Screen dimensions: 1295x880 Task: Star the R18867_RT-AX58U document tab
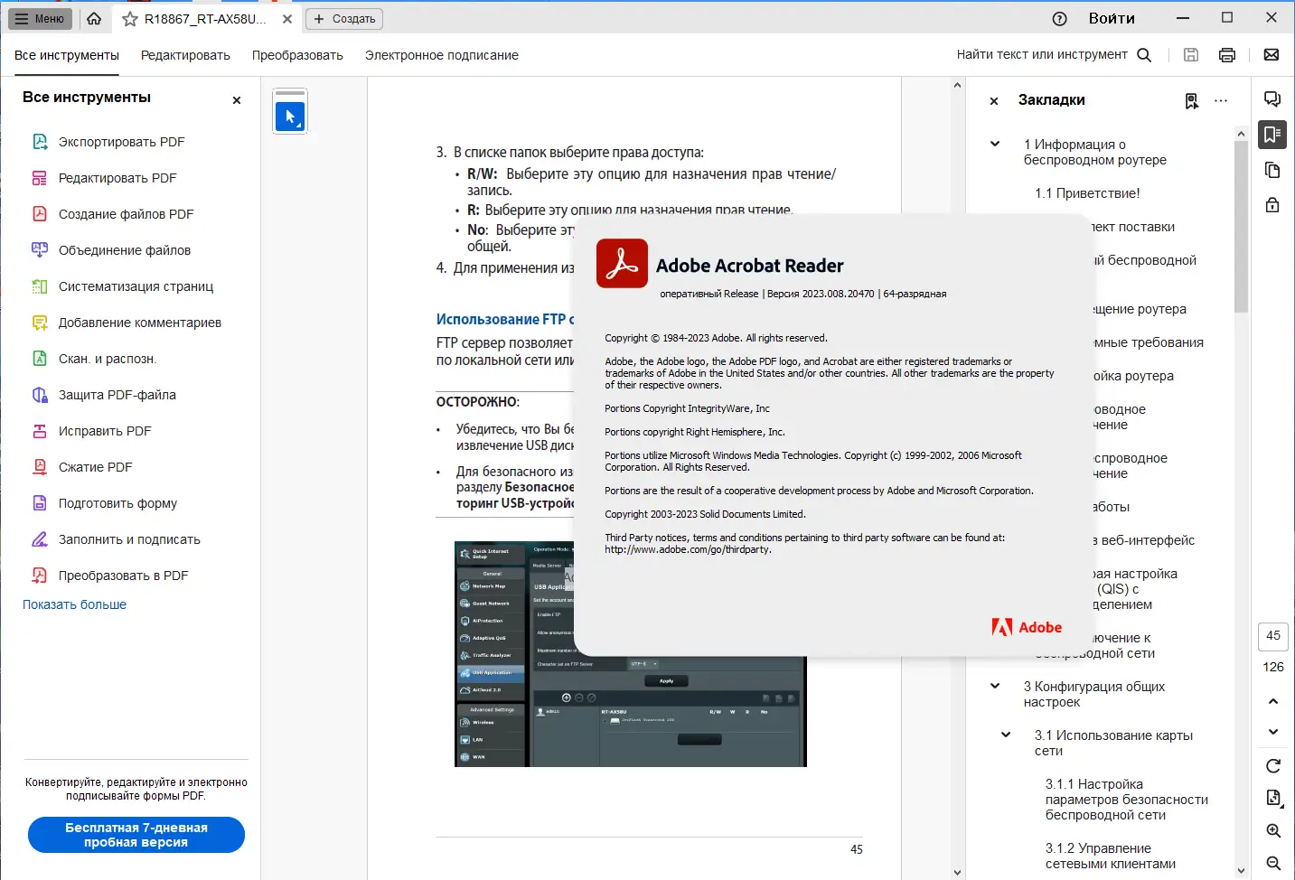pos(130,19)
